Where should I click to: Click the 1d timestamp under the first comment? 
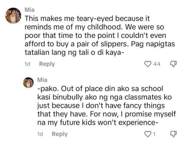27,64
